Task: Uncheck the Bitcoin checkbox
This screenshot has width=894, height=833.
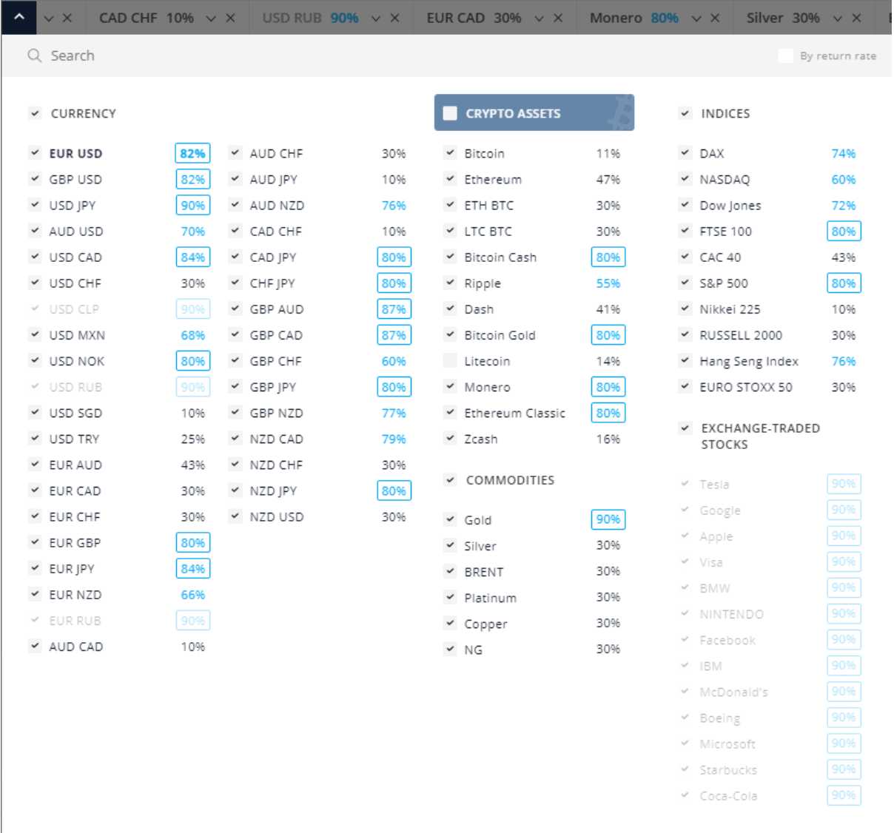Action: pos(450,153)
